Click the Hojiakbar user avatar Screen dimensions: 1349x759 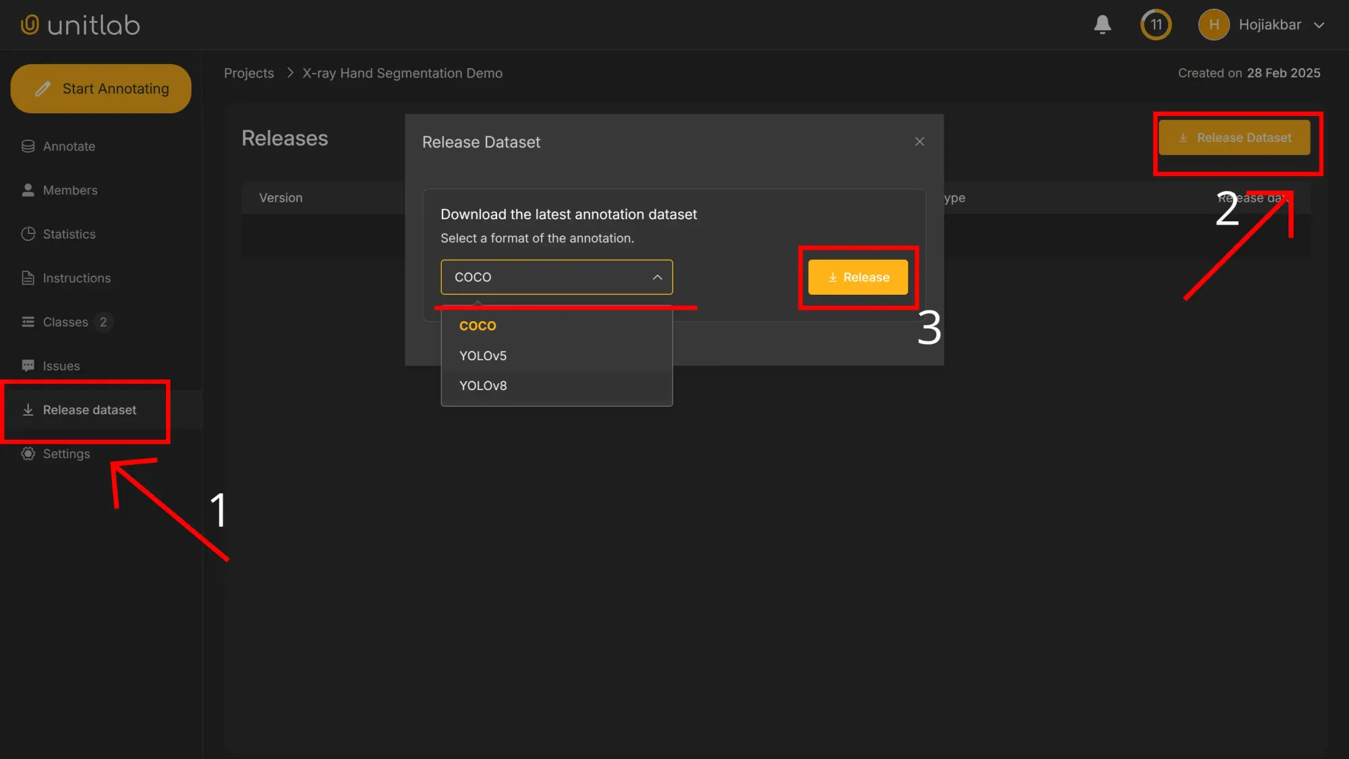1213,25
